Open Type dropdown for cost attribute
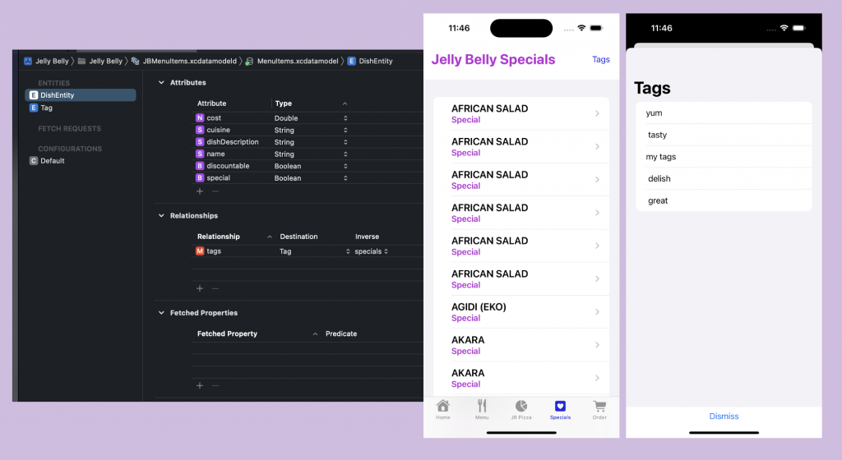This screenshot has width=842, height=460. pyautogui.click(x=345, y=118)
